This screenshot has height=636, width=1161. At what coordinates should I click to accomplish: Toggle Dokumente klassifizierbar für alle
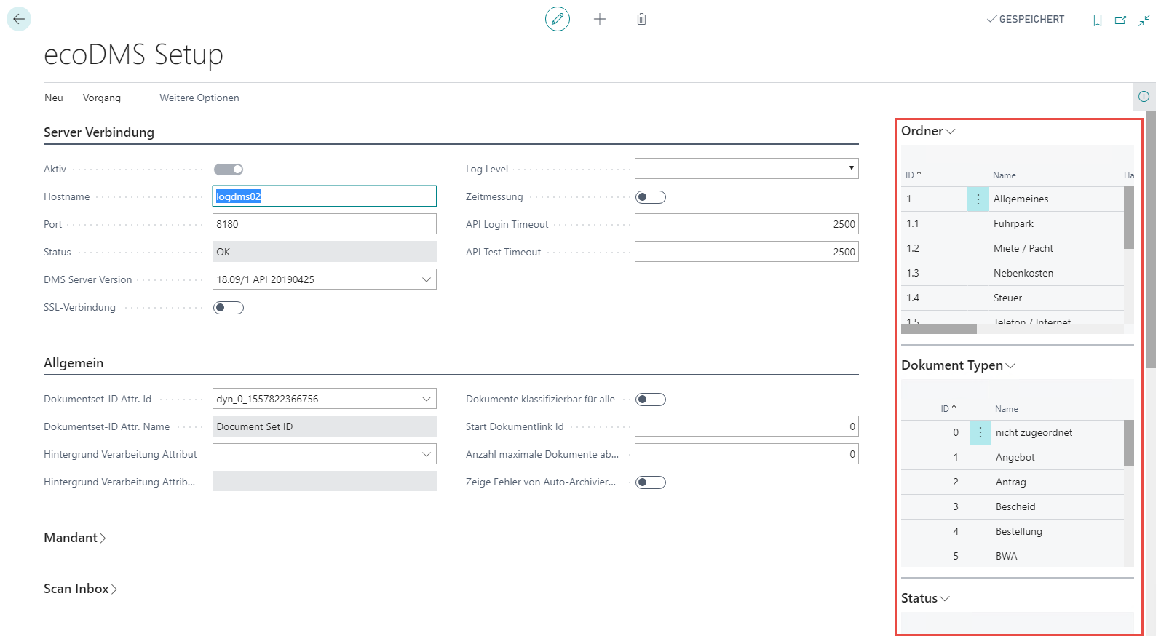point(651,400)
